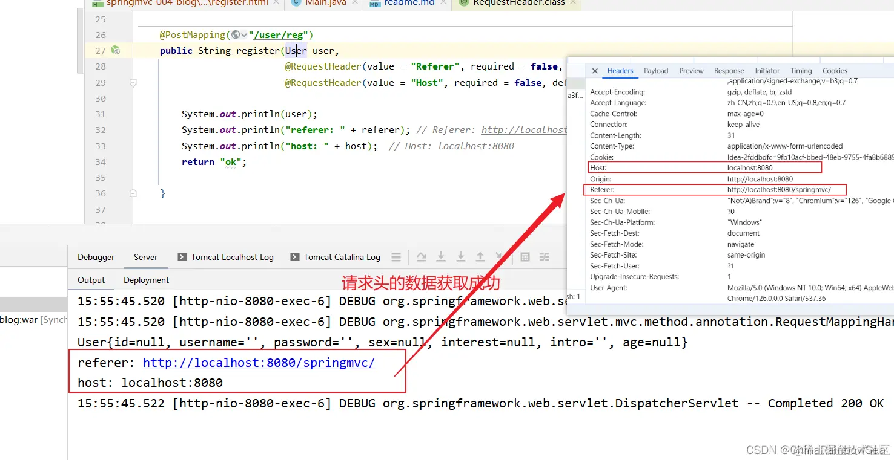Click header value 'max-age=0'

pyautogui.click(x=746, y=114)
